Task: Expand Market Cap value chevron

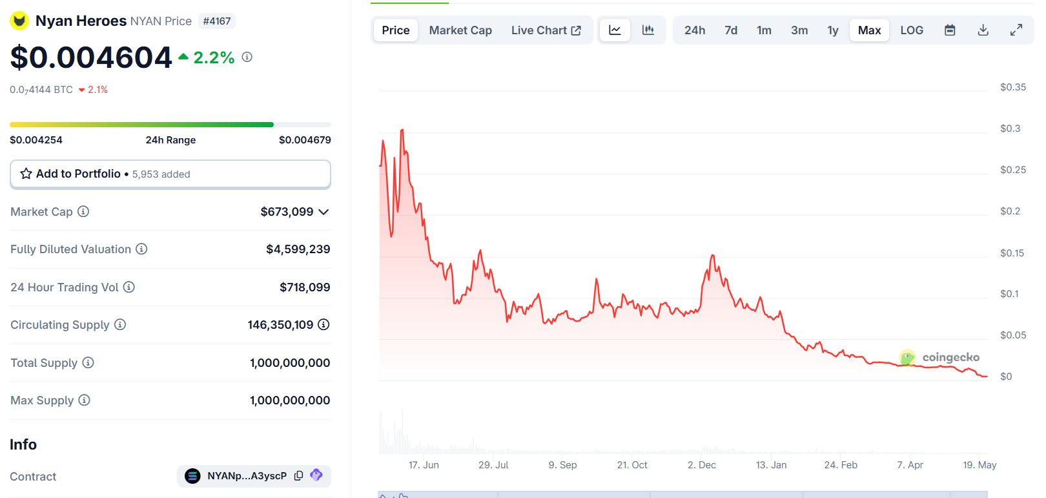Action: tap(323, 212)
